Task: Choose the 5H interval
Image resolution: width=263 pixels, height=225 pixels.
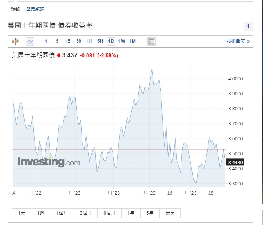Action: pos(100,41)
